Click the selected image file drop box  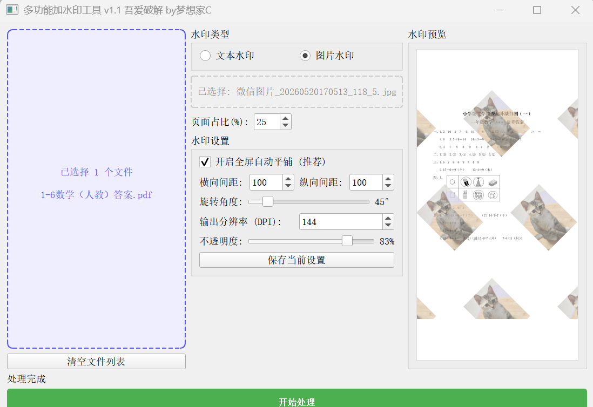297,92
